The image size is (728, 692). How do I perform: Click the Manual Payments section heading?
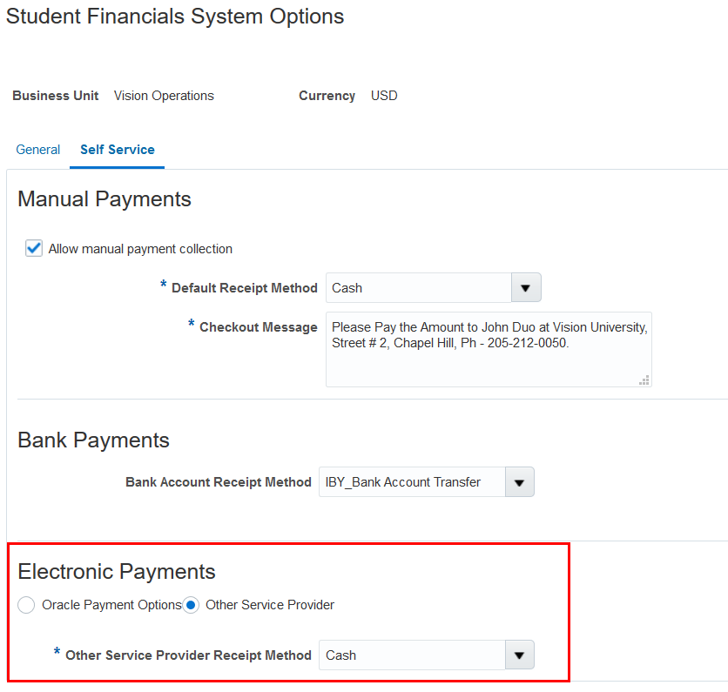pyautogui.click(x=104, y=199)
